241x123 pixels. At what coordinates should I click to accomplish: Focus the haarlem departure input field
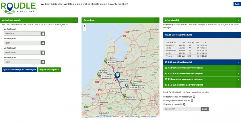point(22,33)
